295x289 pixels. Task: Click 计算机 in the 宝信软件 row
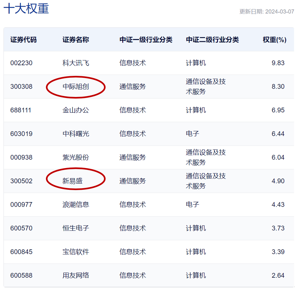(x=196, y=252)
